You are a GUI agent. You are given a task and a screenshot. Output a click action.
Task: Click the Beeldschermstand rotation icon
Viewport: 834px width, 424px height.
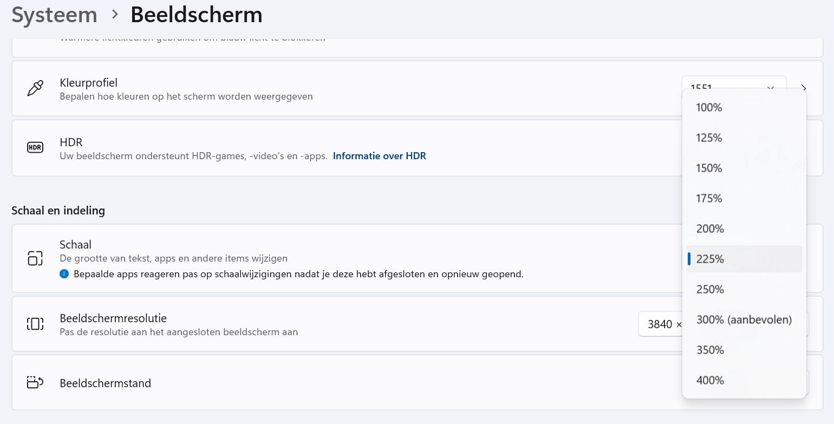point(35,383)
